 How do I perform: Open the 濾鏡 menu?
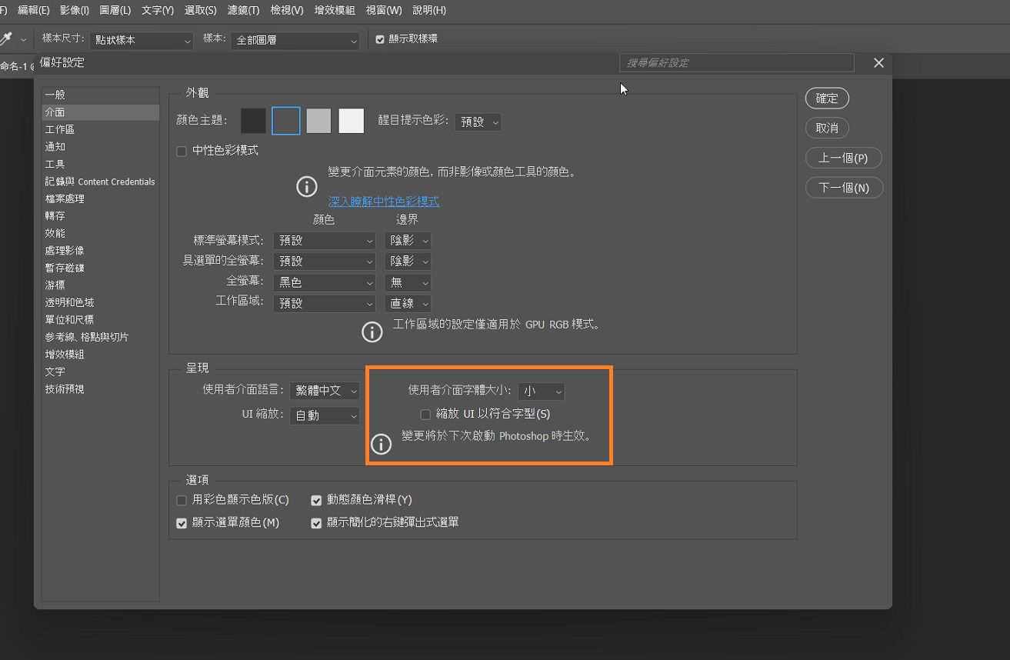pos(242,10)
